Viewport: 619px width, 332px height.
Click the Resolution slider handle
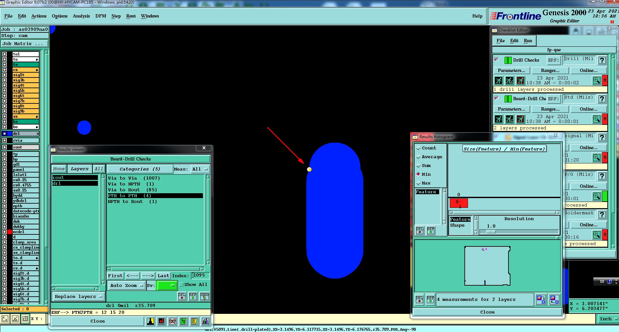pos(491,231)
